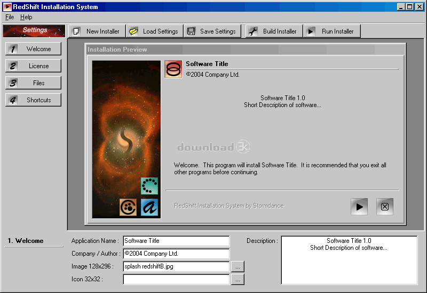Screen dimensions: 427x293
Task: Click Save Settings in the toolbar
Action: click(212, 31)
